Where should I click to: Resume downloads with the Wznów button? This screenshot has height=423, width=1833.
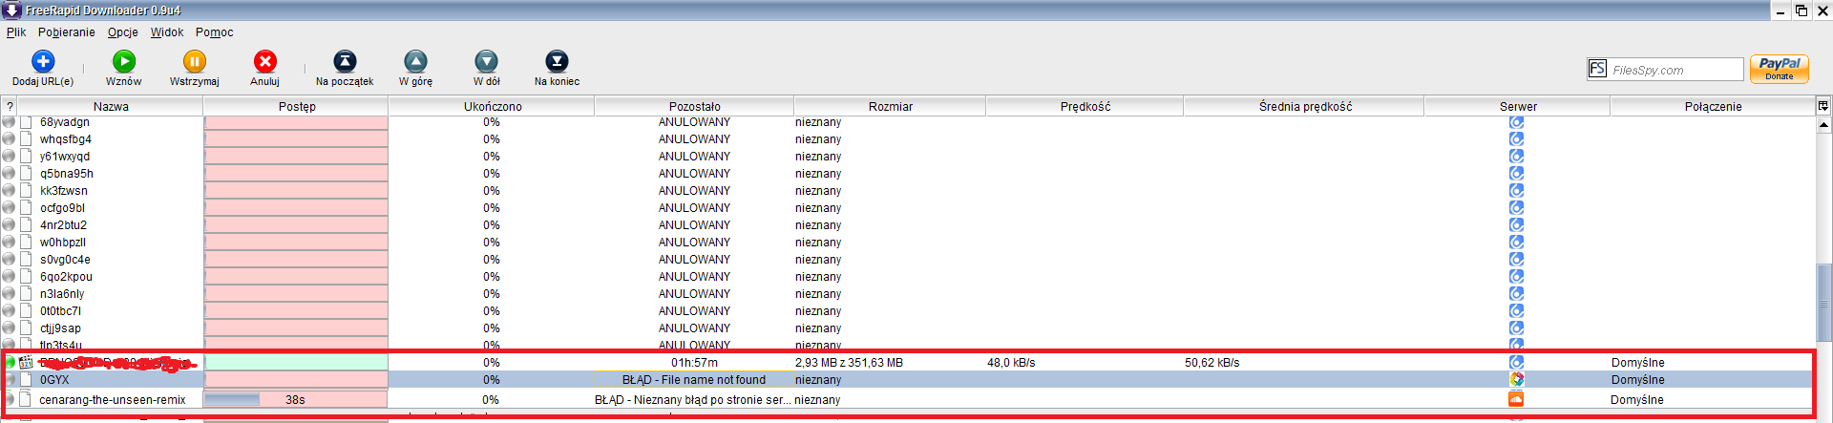coord(124,62)
